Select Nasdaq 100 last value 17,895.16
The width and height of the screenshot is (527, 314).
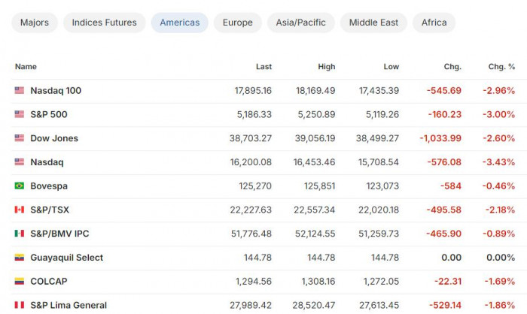[x=253, y=91]
